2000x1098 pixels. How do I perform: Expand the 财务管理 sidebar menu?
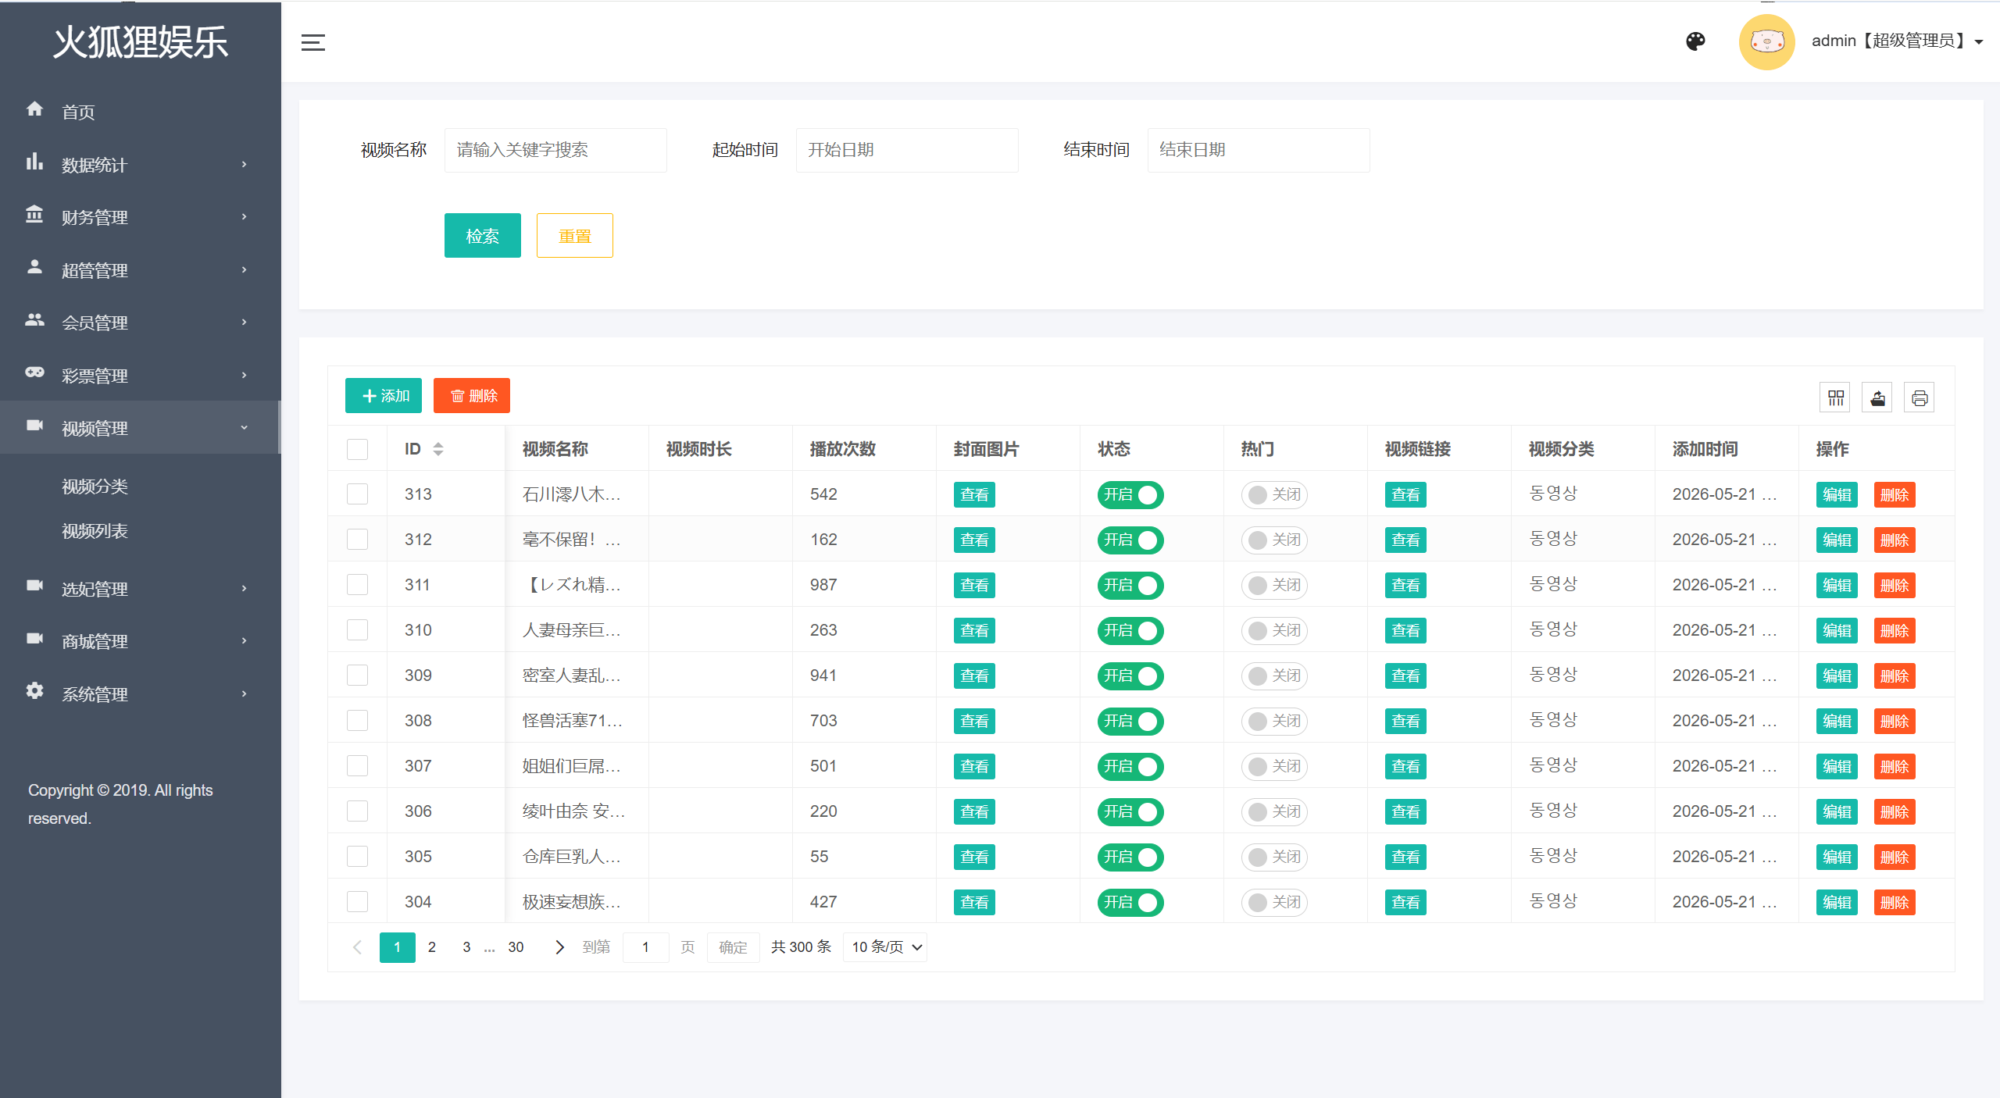pyautogui.click(x=141, y=217)
